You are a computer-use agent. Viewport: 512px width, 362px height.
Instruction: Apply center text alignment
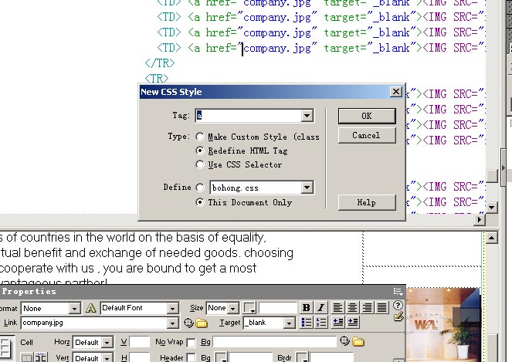pos(352,308)
